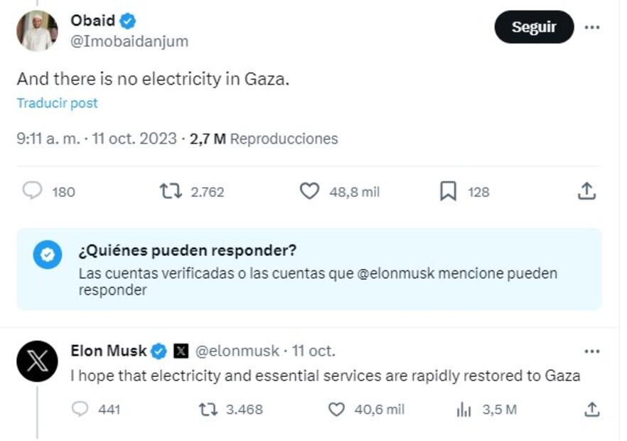Click Traducir post to translate the tweet
Viewport: 627px width, 441px height.
point(56,103)
